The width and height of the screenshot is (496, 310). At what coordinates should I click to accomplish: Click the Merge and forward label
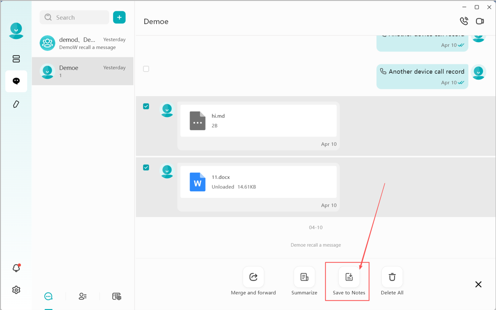[254, 293]
